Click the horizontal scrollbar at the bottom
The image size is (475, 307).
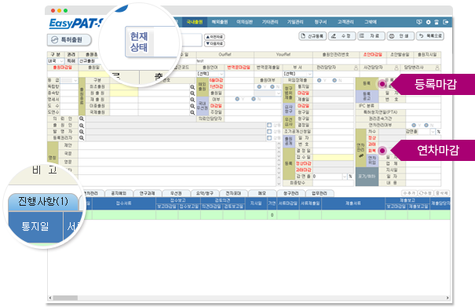(248, 298)
